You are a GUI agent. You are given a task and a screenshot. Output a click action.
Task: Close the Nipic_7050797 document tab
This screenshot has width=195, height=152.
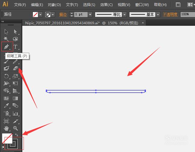click(143, 22)
